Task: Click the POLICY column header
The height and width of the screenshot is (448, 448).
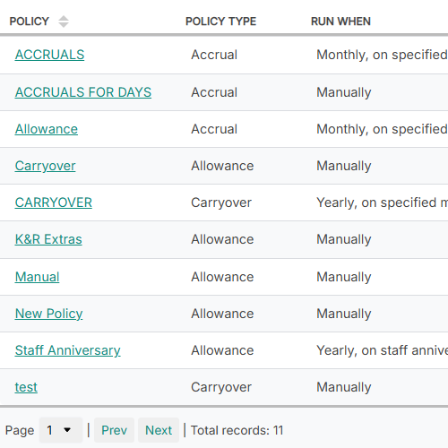Action: coord(29,22)
